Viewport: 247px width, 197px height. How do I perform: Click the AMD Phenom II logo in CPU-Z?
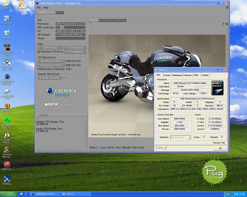pos(217,88)
